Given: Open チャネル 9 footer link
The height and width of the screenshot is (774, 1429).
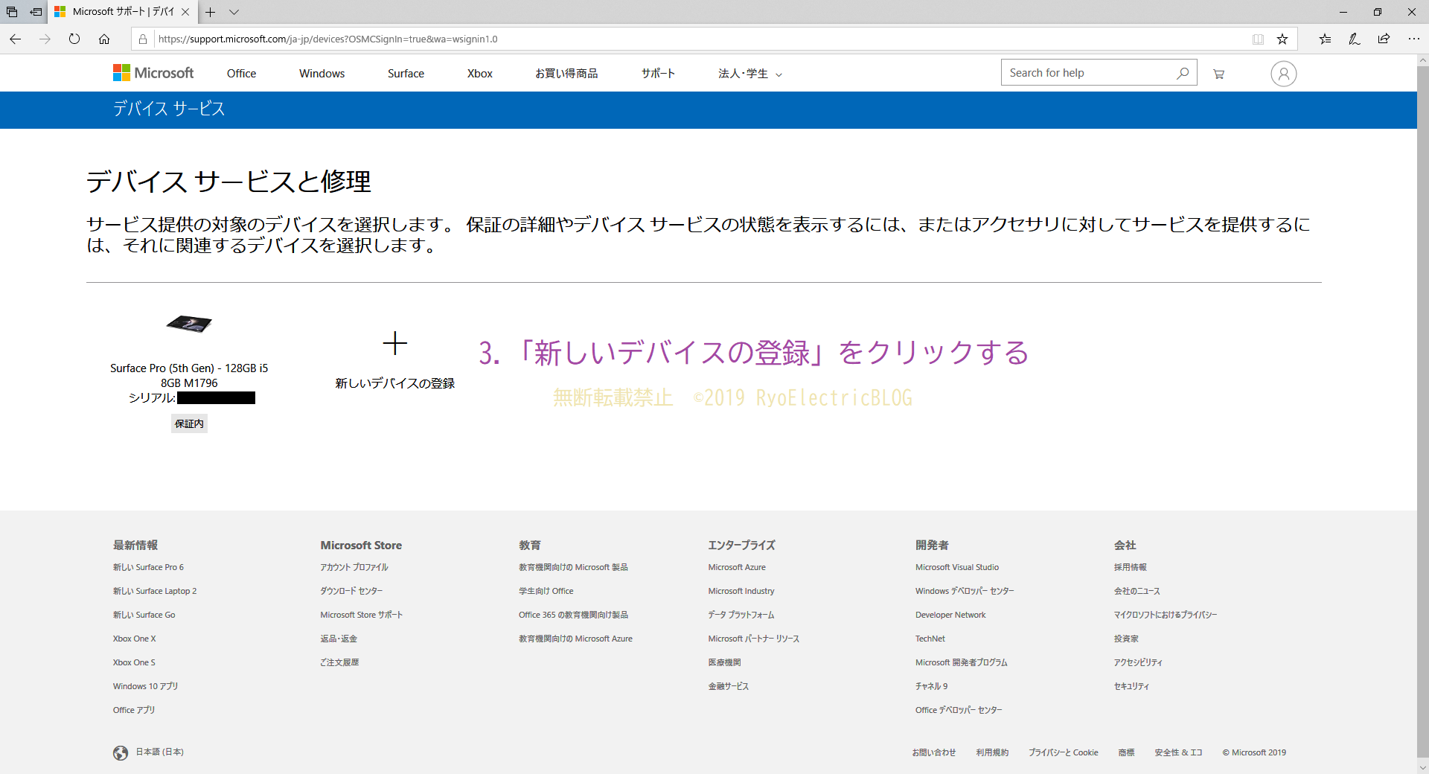Looking at the screenshot, I should [932, 686].
